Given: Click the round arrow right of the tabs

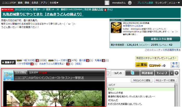Looking at the screenshot, I should (x=177, y=73).
